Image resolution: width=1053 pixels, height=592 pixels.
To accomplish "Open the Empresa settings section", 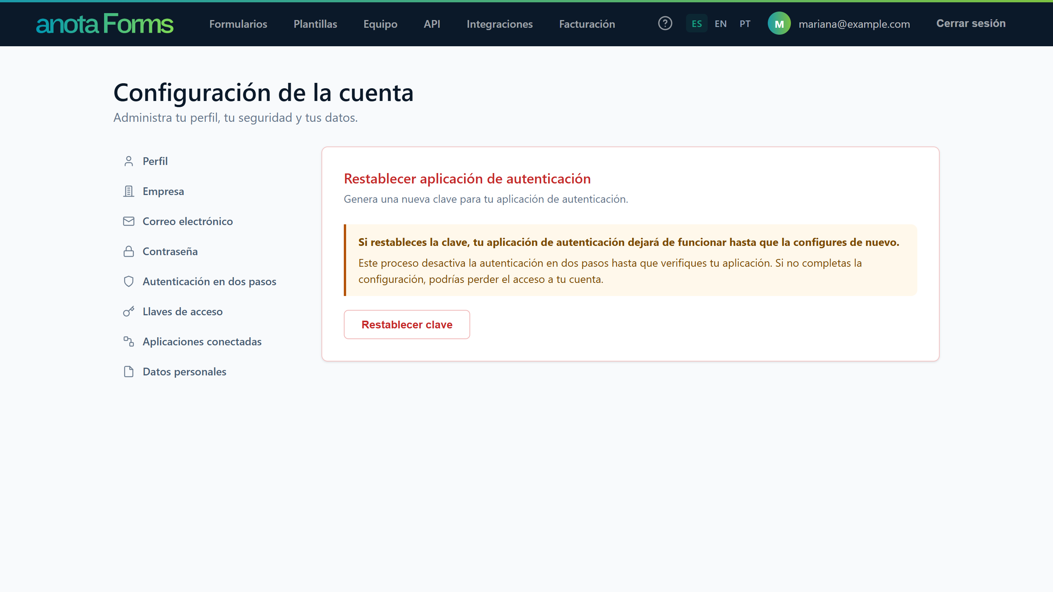I will click(x=204, y=191).
